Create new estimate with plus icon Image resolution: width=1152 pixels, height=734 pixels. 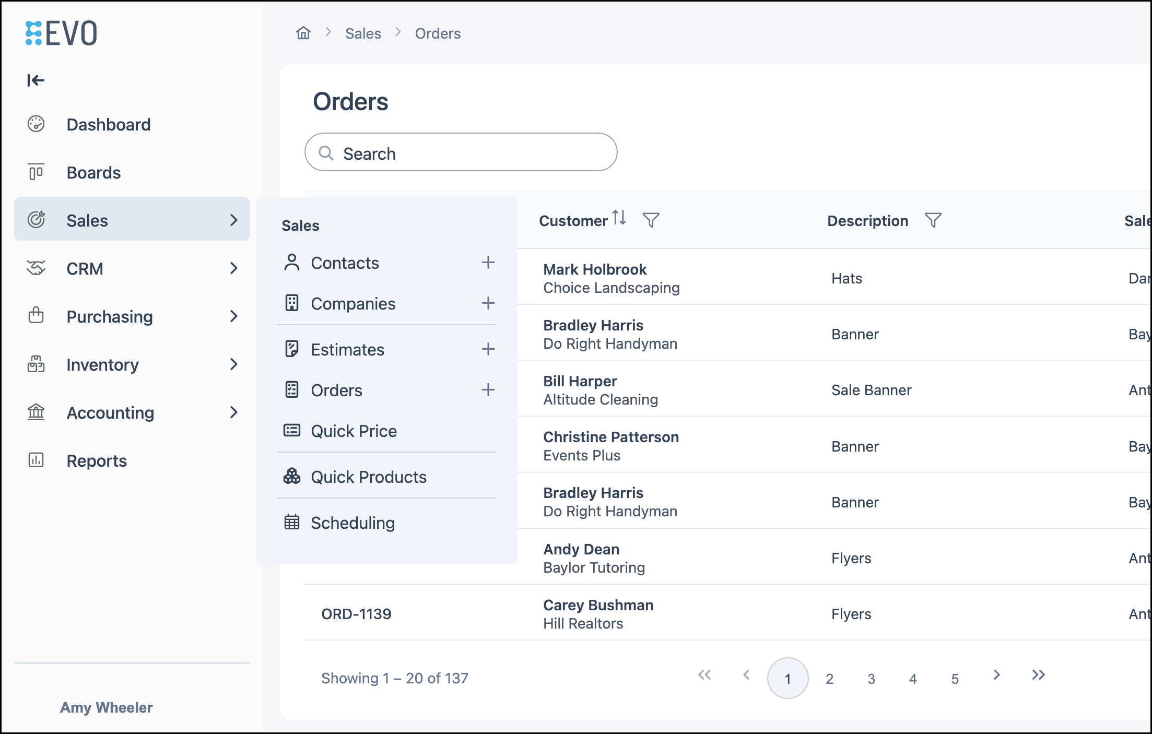[488, 349]
